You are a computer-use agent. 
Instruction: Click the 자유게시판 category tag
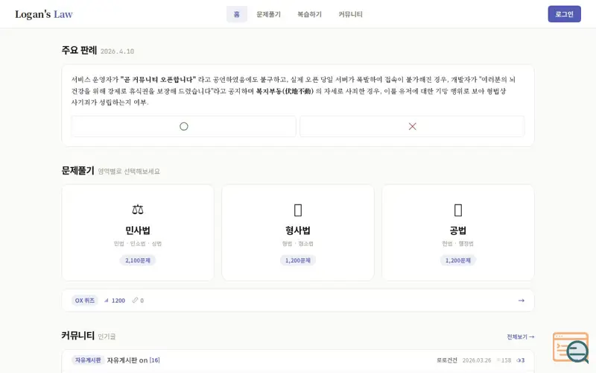[88, 360]
